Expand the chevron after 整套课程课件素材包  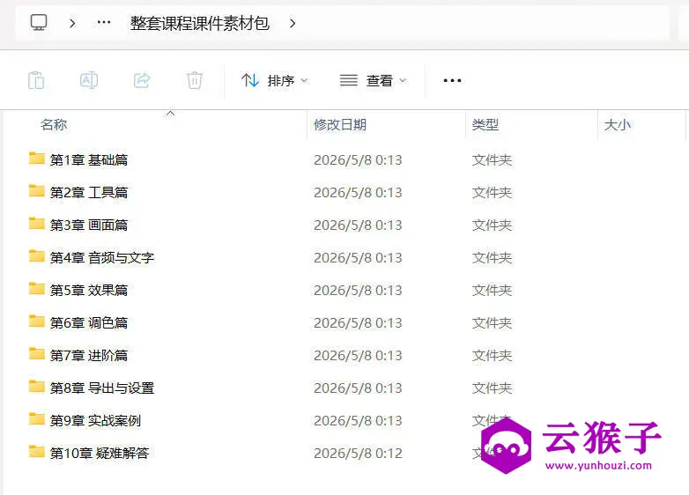tap(293, 23)
